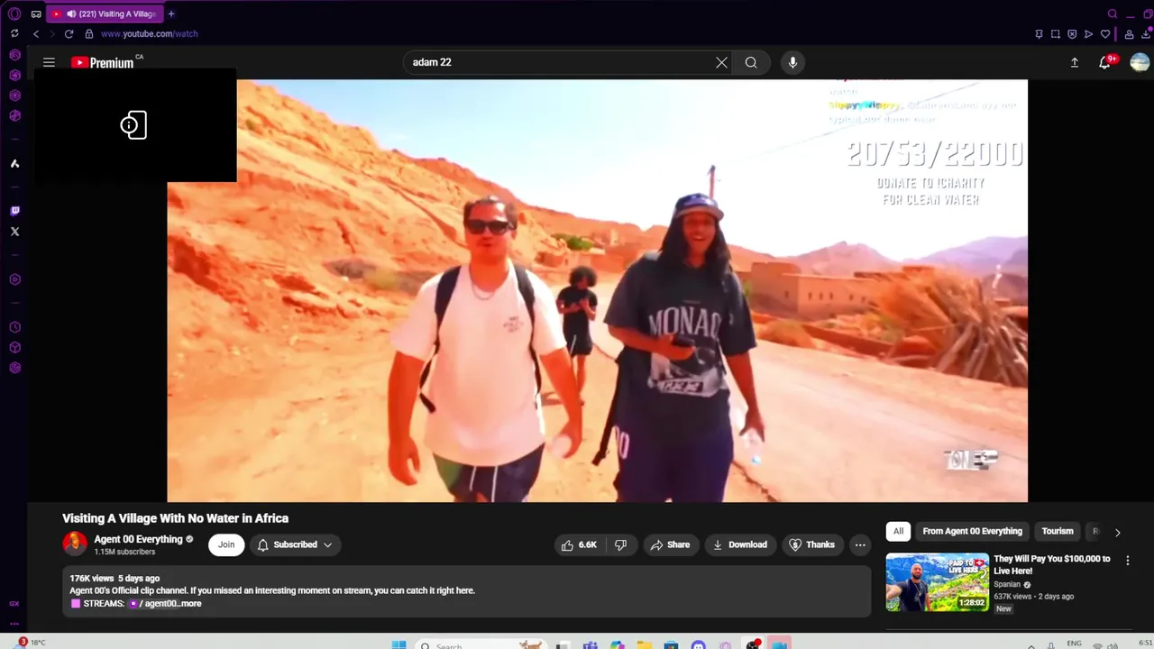Add page to bookmarks heart icon
Viewport: 1154px width, 649px height.
1105,34
